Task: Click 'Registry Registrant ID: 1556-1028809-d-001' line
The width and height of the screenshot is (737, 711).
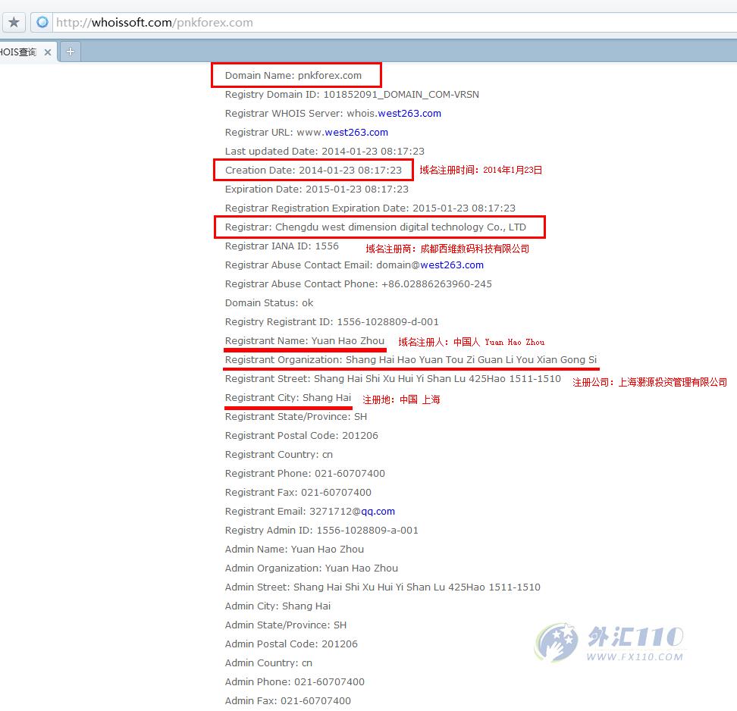Action: pos(332,322)
